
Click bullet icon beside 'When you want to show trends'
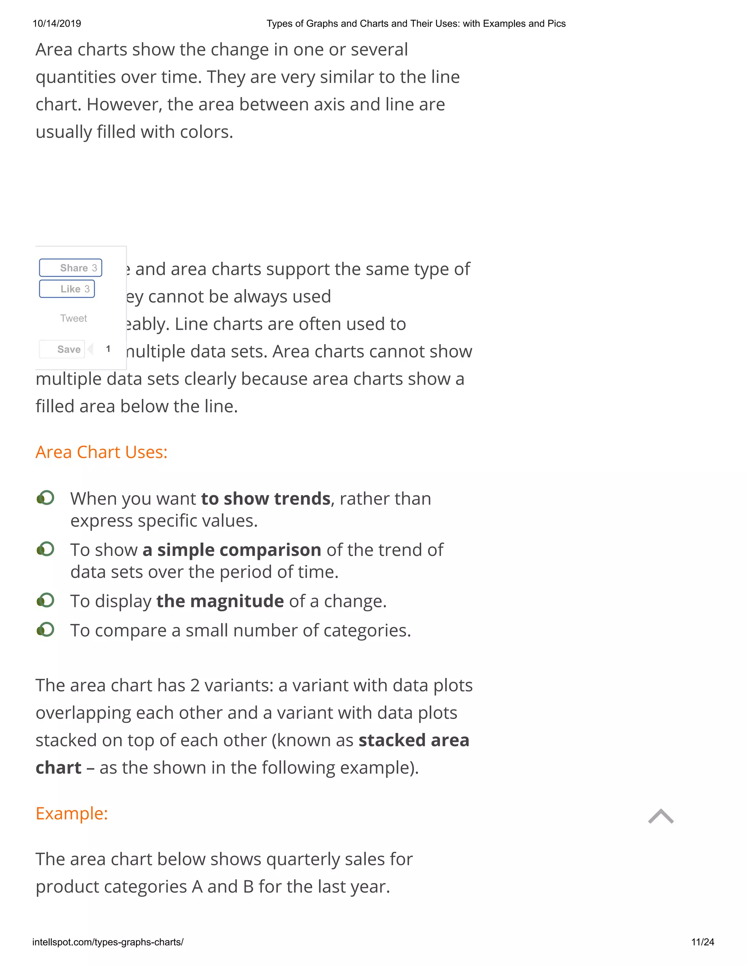[45, 498]
